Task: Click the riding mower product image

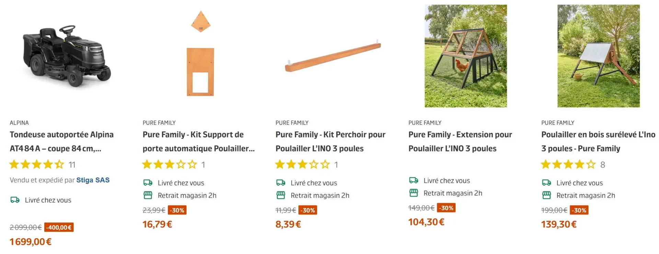Action: click(67, 56)
